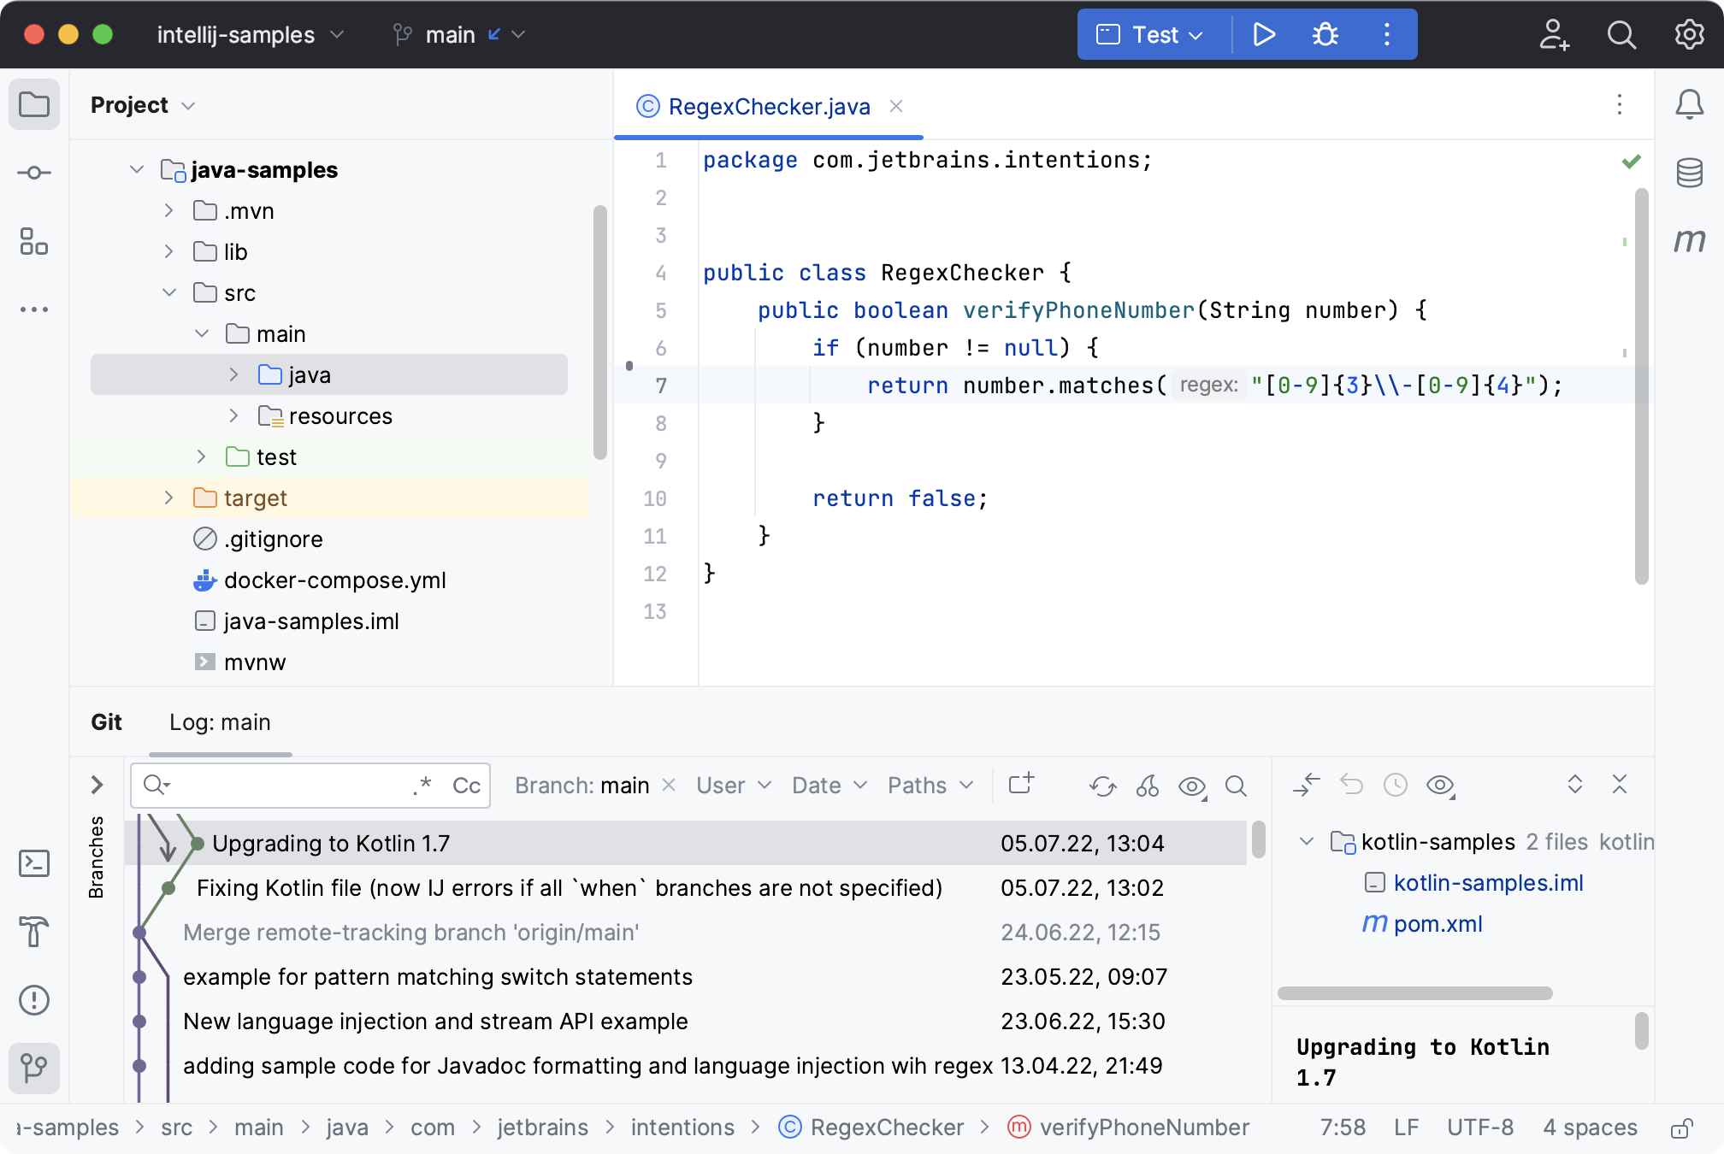Expand the target folder
Viewport: 1724px width, 1154px height.
(x=169, y=498)
